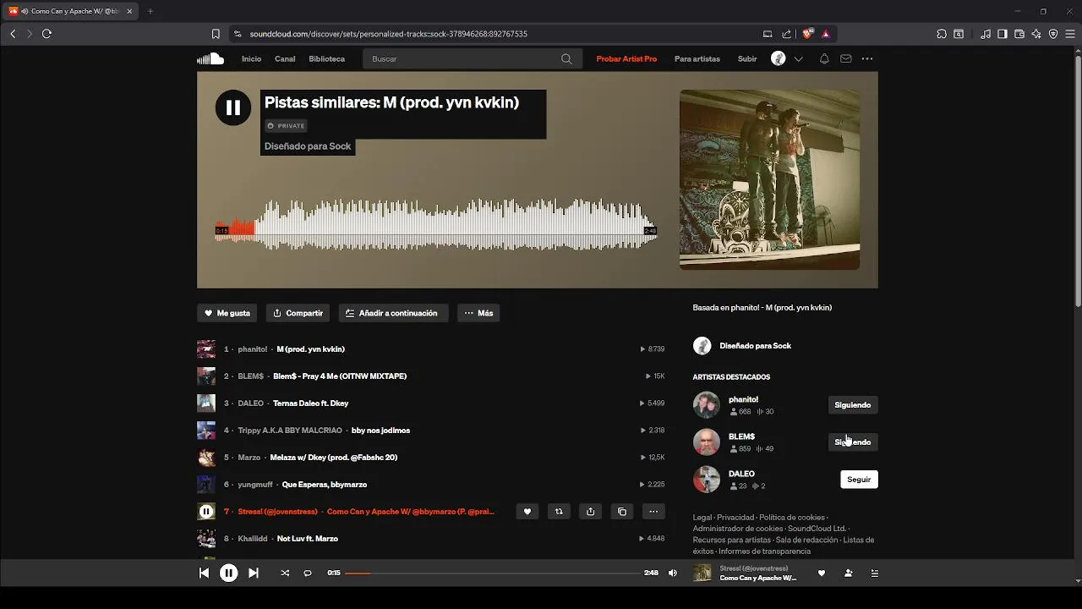Bookmark this page icon
Viewport: 1082px width, 609px height.
pos(216,34)
